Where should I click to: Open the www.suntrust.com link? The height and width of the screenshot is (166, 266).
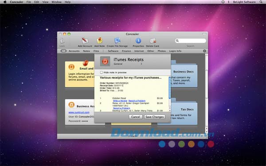[79, 112]
